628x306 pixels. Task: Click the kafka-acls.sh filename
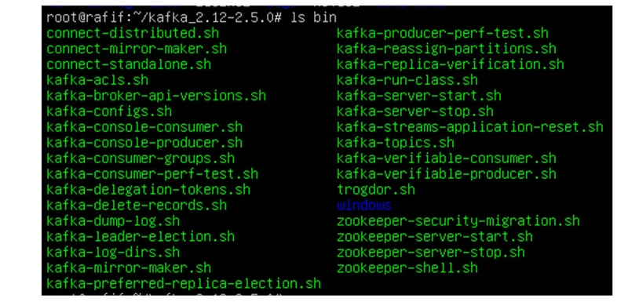pos(97,80)
